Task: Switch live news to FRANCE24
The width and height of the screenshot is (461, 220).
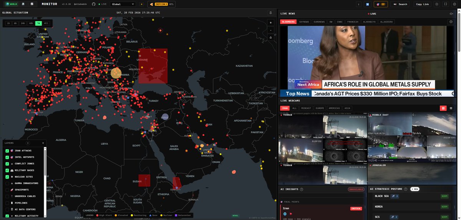Action: point(353,22)
